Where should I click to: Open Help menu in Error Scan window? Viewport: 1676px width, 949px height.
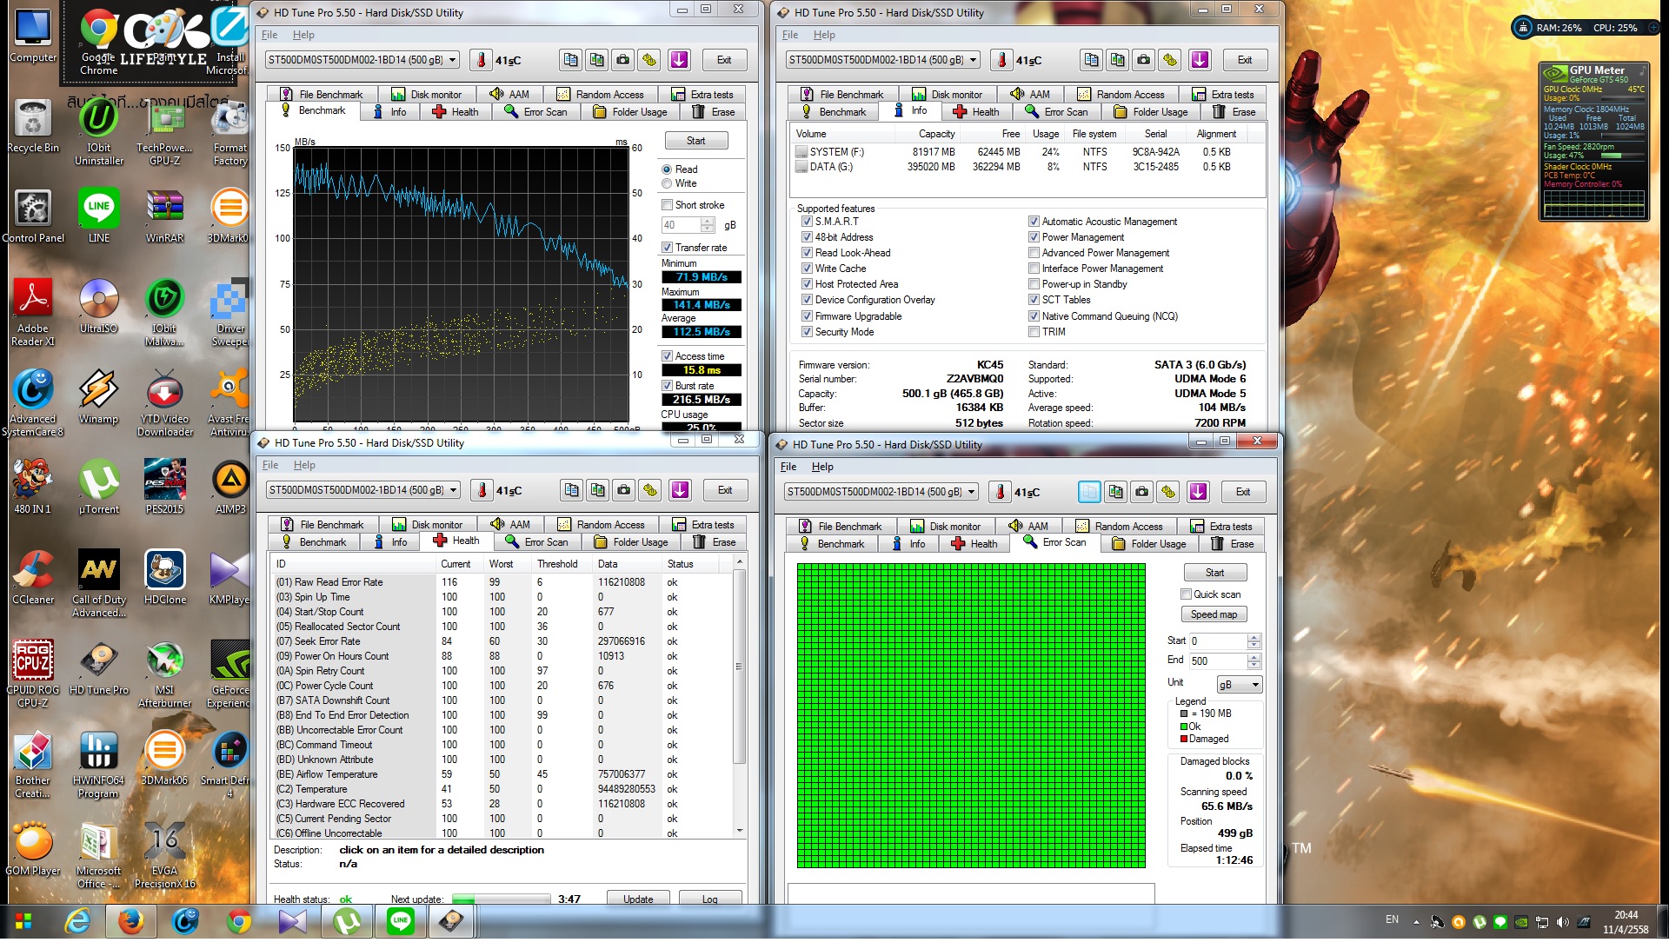click(821, 467)
